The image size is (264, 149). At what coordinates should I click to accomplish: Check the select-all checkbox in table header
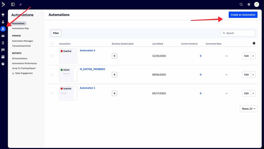[x=52, y=44]
